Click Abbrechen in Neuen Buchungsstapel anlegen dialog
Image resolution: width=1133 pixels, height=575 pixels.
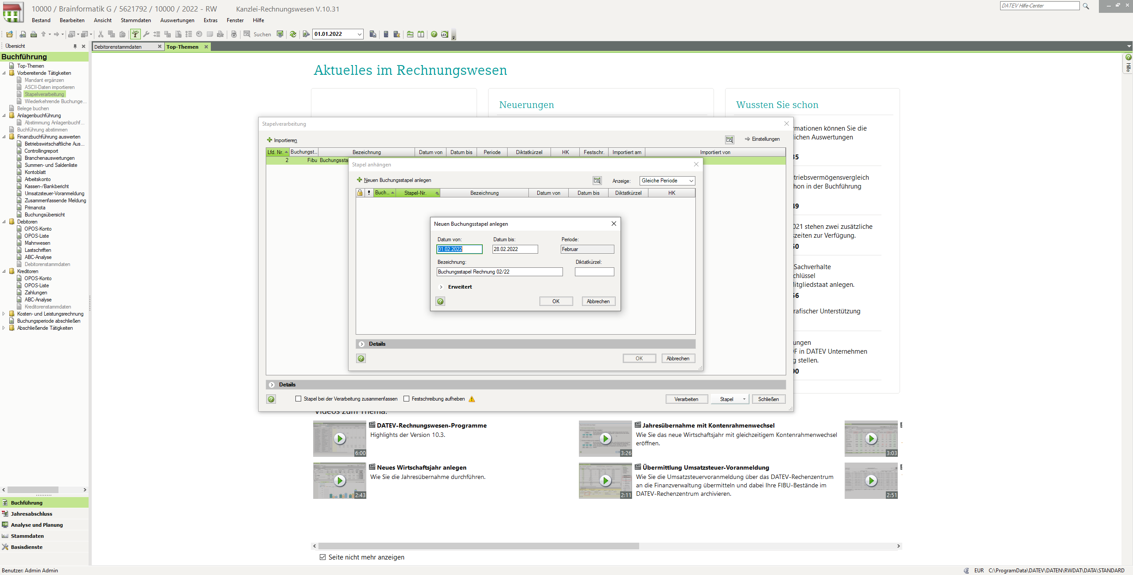click(x=598, y=301)
